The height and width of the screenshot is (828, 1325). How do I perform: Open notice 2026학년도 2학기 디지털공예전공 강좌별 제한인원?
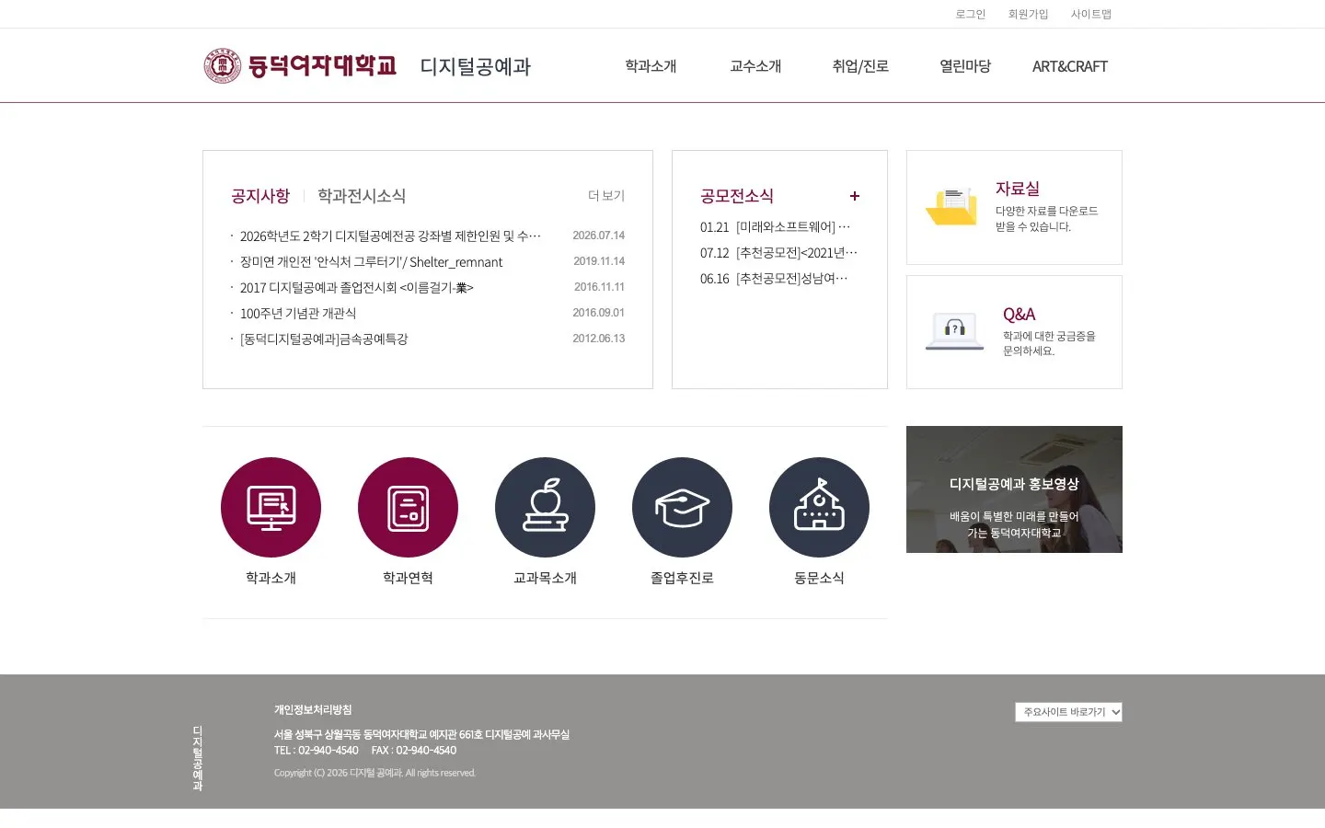coord(390,236)
